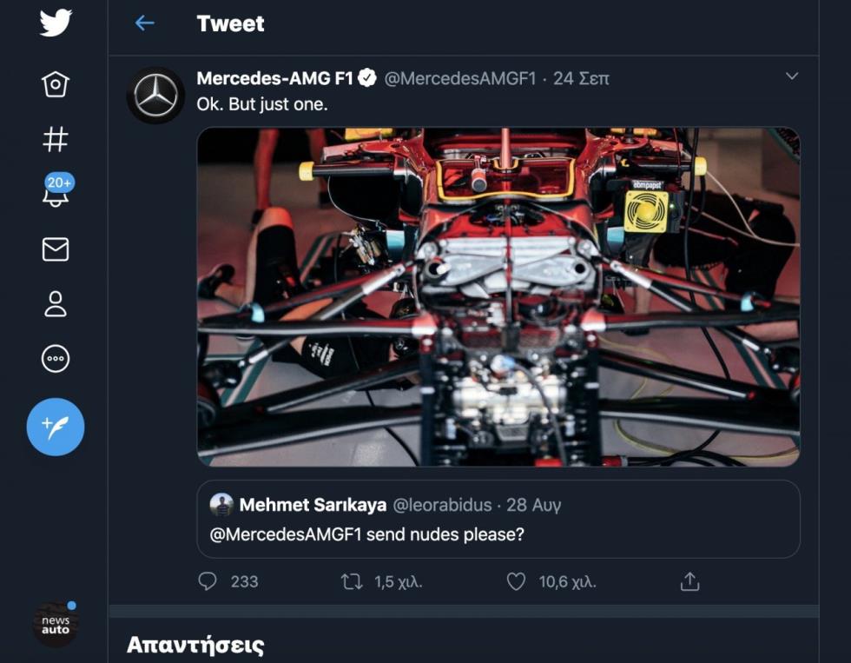This screenshot has width=851, height=663.
Task: Open Mercedes-AMG F1 profile avatar
Action: click(x=156, y=96)
